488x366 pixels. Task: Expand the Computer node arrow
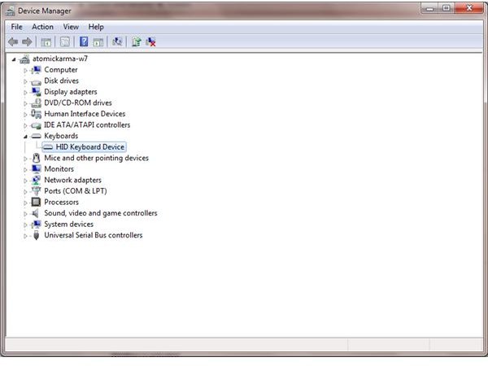click(25, 70)
